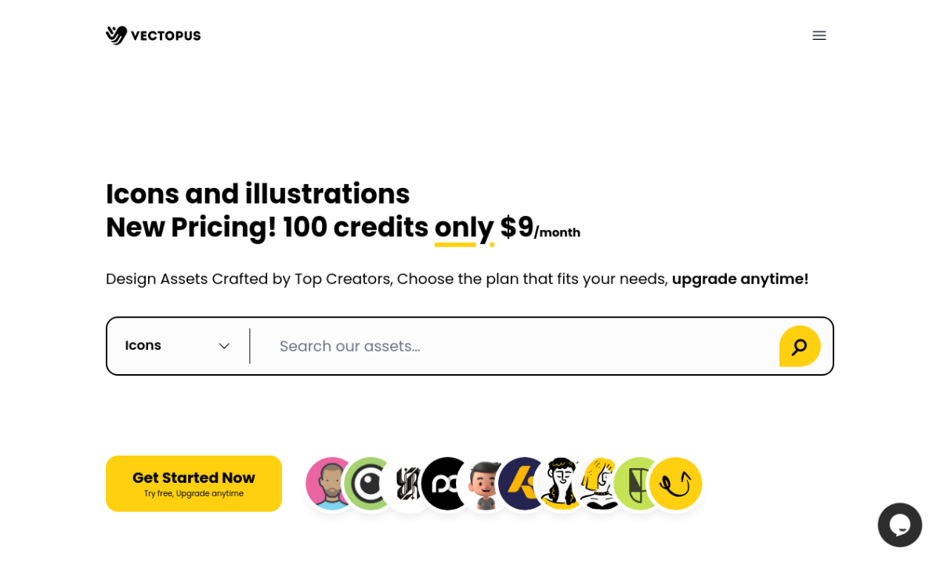Click the yellow magnifier search button

(x=800, y=346)
